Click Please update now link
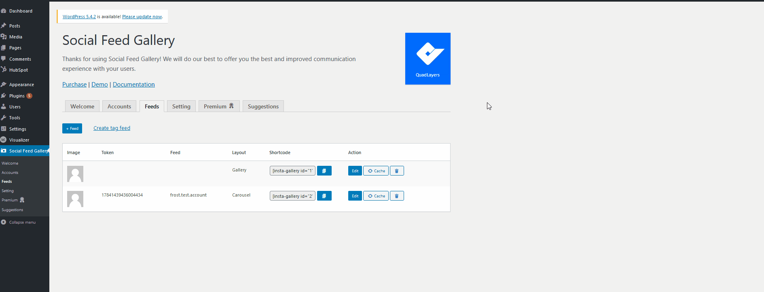Viewport: 764px width, 292px height. [142, 17]
